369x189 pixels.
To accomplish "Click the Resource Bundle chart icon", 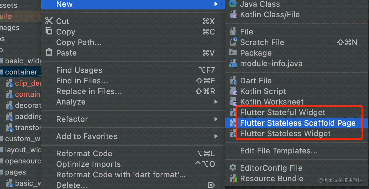I will point(233,179).
